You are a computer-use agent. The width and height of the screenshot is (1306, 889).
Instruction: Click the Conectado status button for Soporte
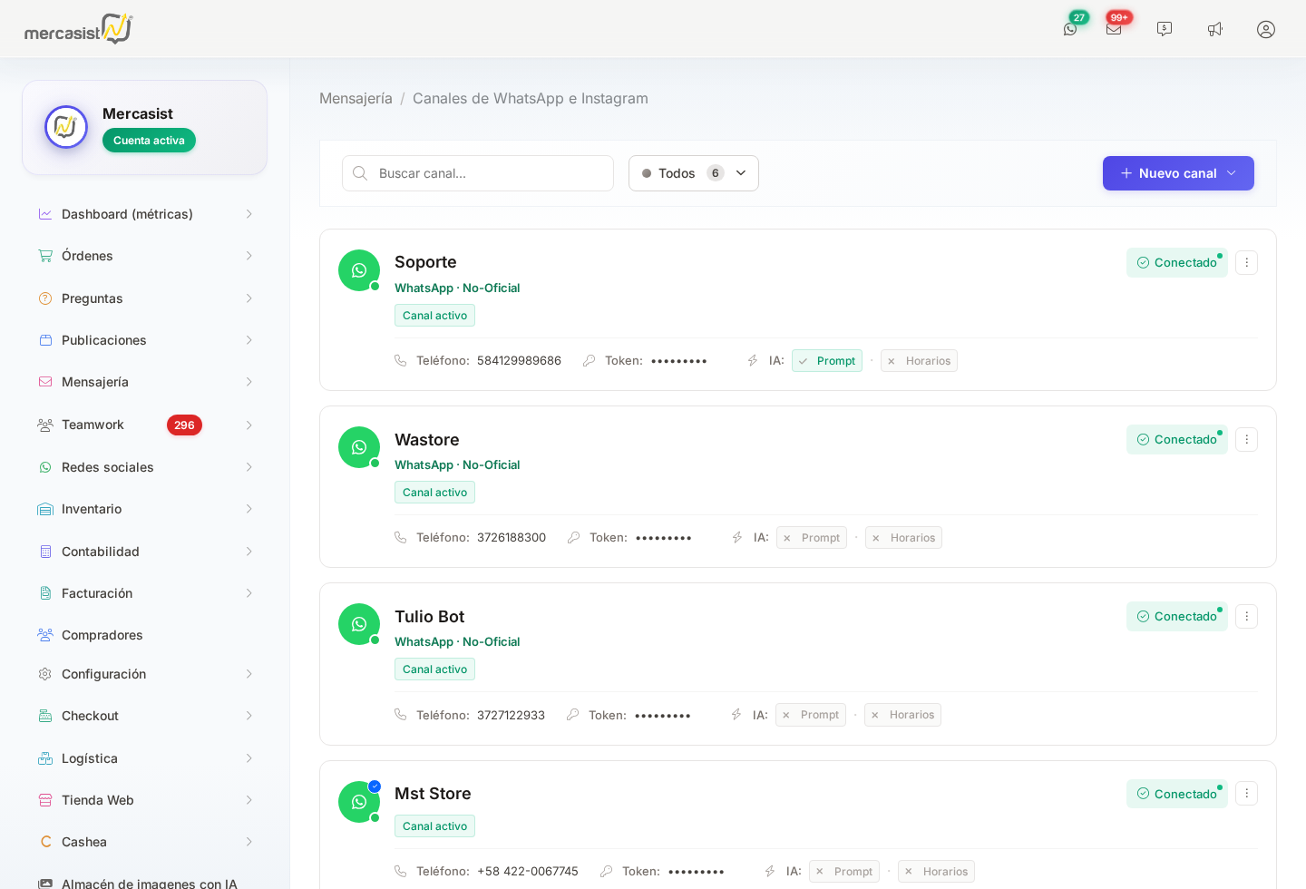[1177, 262]
